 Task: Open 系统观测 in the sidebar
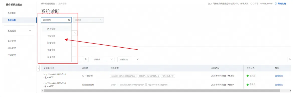tap(12, 31)
